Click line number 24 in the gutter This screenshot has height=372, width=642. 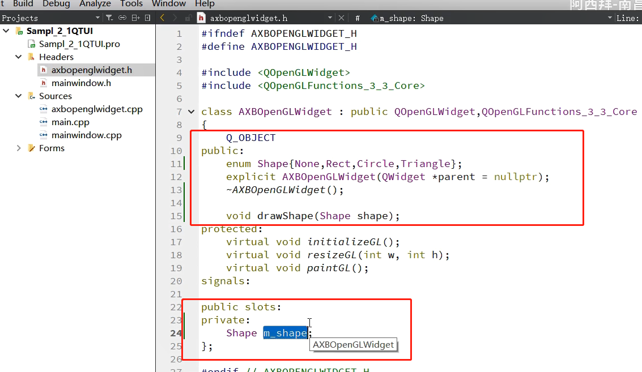pos(176,333)
